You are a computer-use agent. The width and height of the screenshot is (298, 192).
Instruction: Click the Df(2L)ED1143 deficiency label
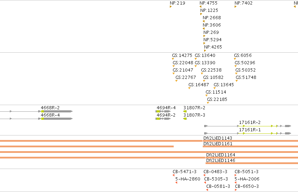coord(218,138)
